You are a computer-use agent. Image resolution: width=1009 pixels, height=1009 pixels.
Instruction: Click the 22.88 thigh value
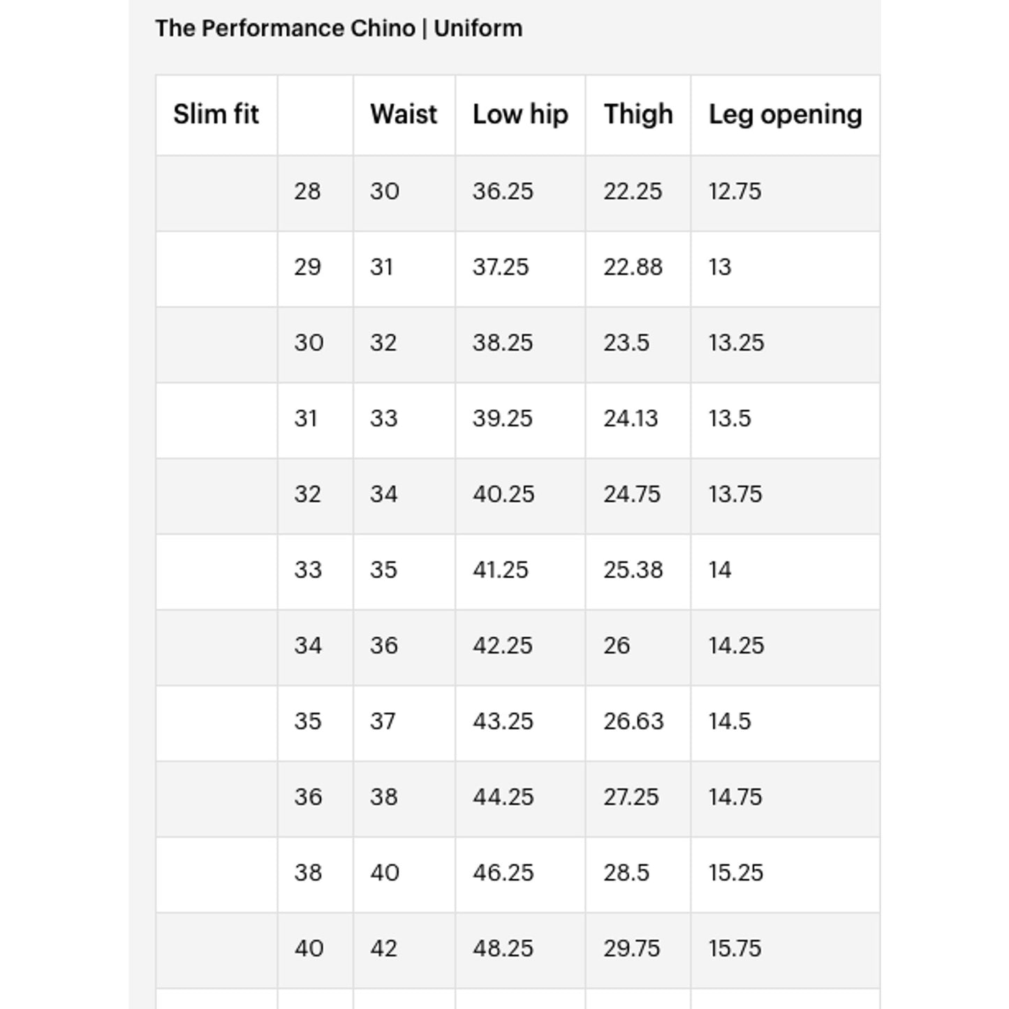pos(633,267)
